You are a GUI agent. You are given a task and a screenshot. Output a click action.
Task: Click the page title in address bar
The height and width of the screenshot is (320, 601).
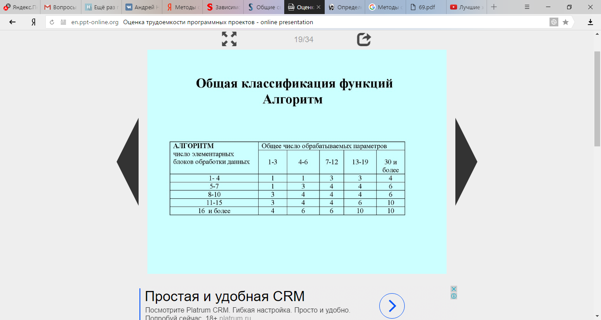[218, 22]
